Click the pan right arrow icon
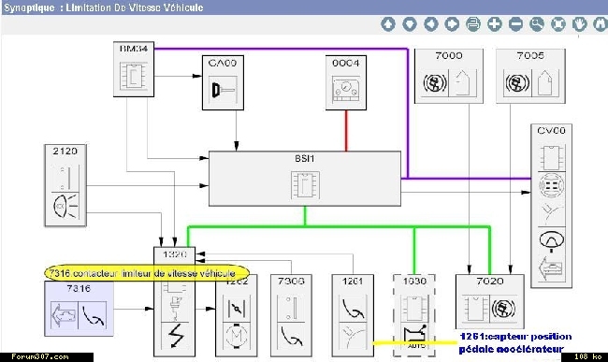This screenshot has width=608, height=362. point(452,24)
